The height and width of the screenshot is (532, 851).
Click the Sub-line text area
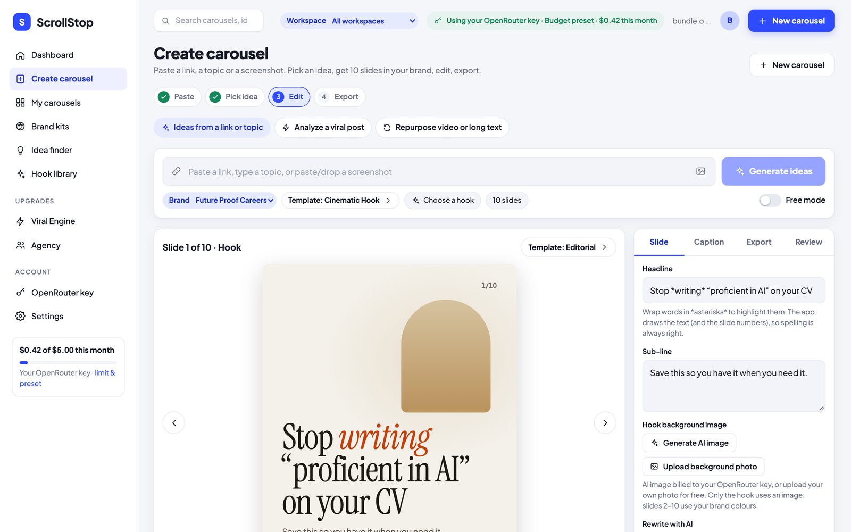tap(733, 386)
